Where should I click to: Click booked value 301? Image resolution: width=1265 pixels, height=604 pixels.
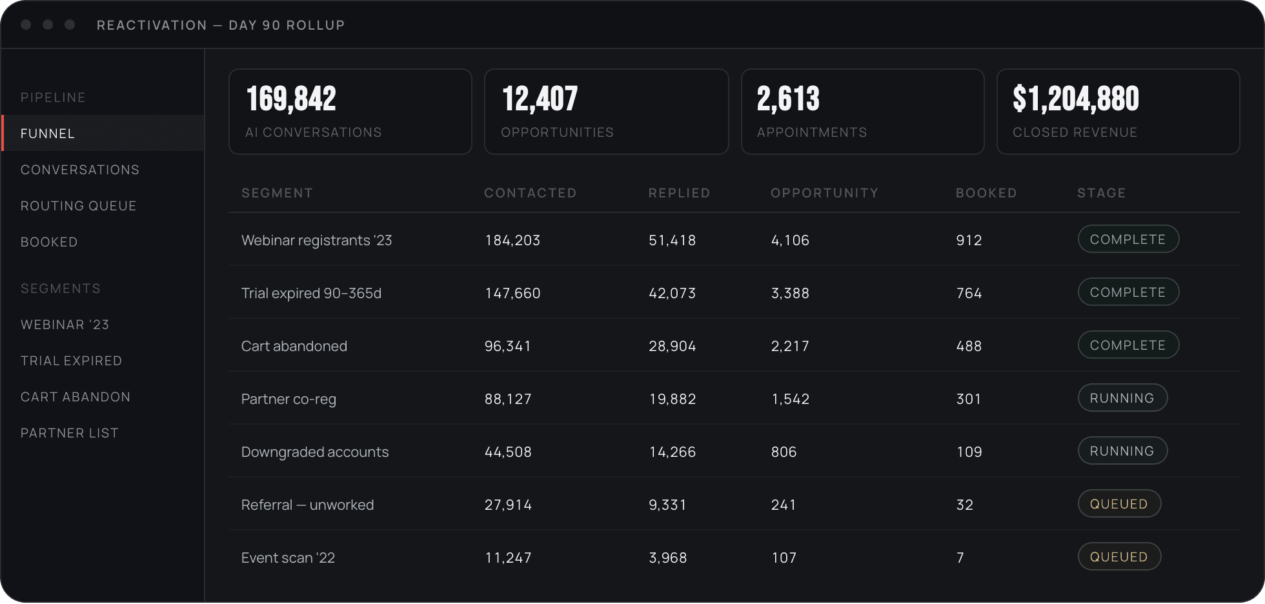[x=969, y=399]
